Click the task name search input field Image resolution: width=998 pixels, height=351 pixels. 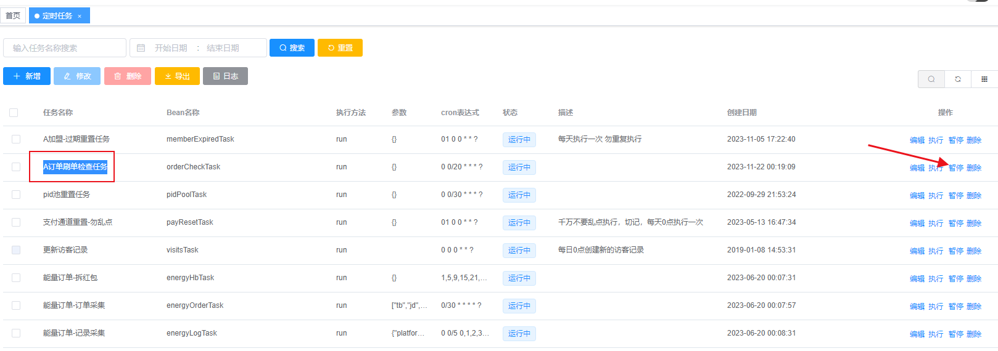[x=65, y=48]
